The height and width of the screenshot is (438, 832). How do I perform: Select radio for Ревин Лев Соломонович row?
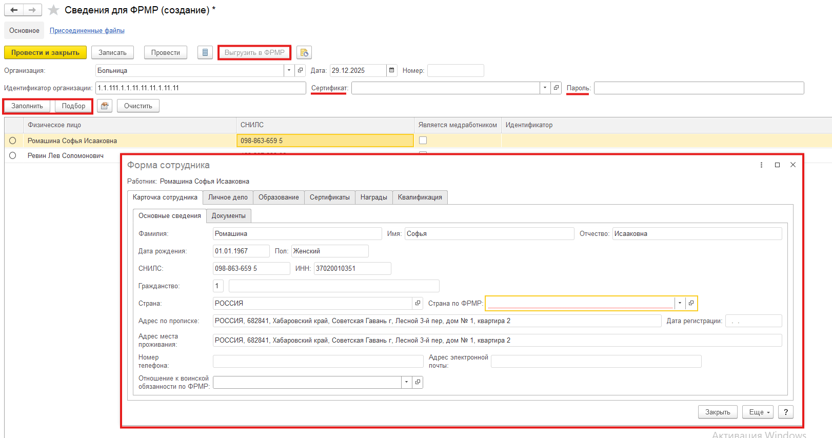[13, 155]
